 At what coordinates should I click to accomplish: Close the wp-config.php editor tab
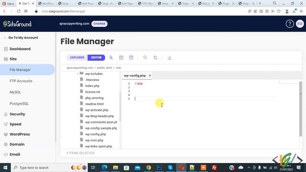tap(150, 75)
